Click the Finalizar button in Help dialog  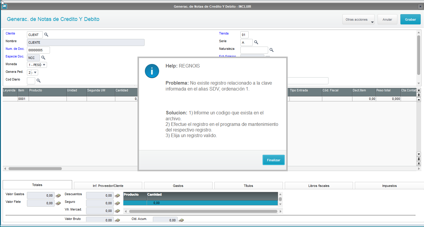pos(274,160)
